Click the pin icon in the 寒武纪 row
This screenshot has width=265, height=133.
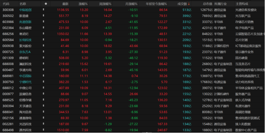click(43, 34)
